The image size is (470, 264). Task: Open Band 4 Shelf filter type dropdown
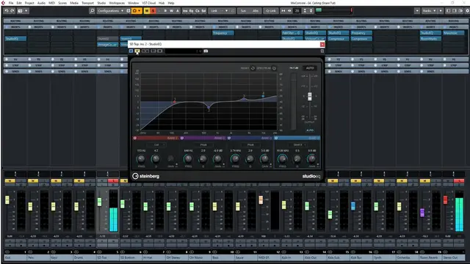pos(297,145)
